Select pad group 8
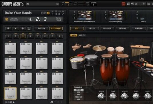Image resolution: width=153 pixels, height=104 pixels. pyautogui.click(x=59, y=36)
